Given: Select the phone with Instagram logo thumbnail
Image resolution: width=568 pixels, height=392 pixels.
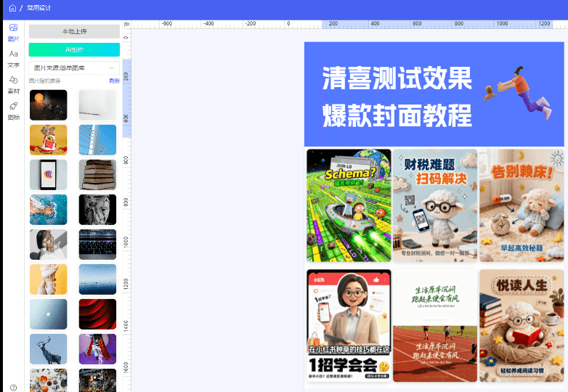Looking at the screenshot, I should 48,175.
